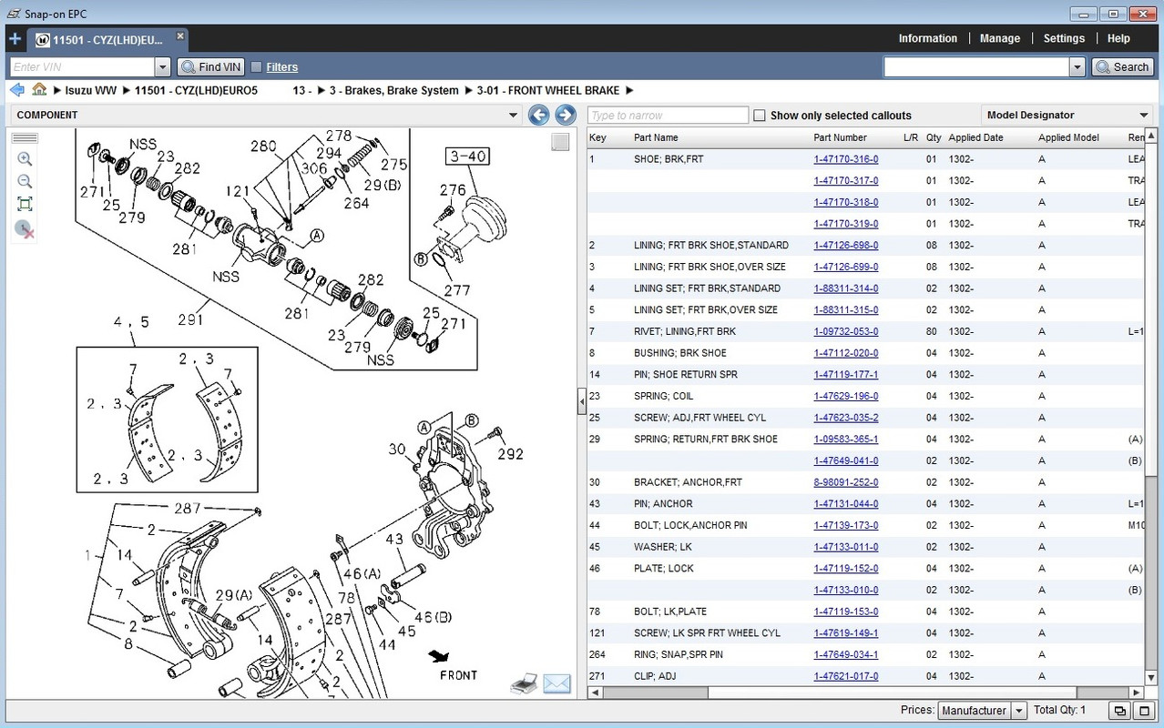This screenshot has height=728, width=1164.
Task: Expand the Isuzu WW breadcrumb arrow
Action: point(126,91)
